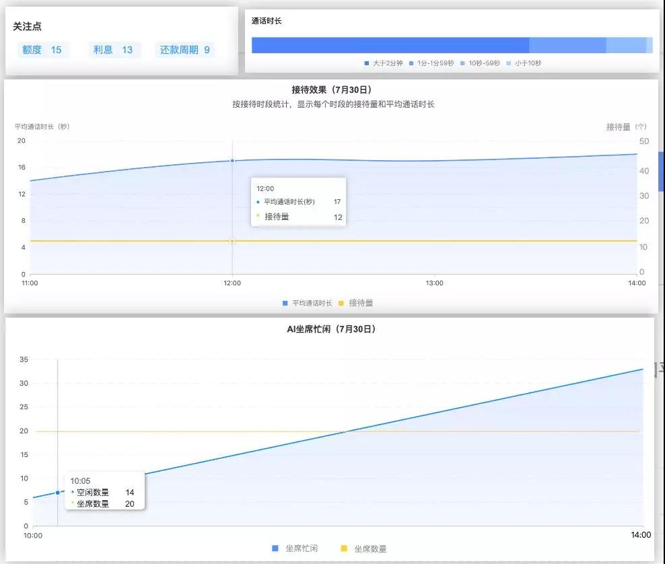Click the AI坐席忙闲（7月30日）chart title
Viewport: 665px width, 564px height.
331,329
